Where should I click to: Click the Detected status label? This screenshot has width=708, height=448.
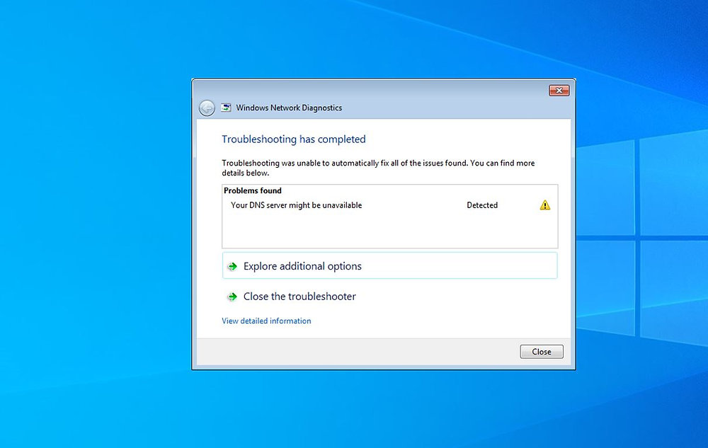(x=482, y=205)
